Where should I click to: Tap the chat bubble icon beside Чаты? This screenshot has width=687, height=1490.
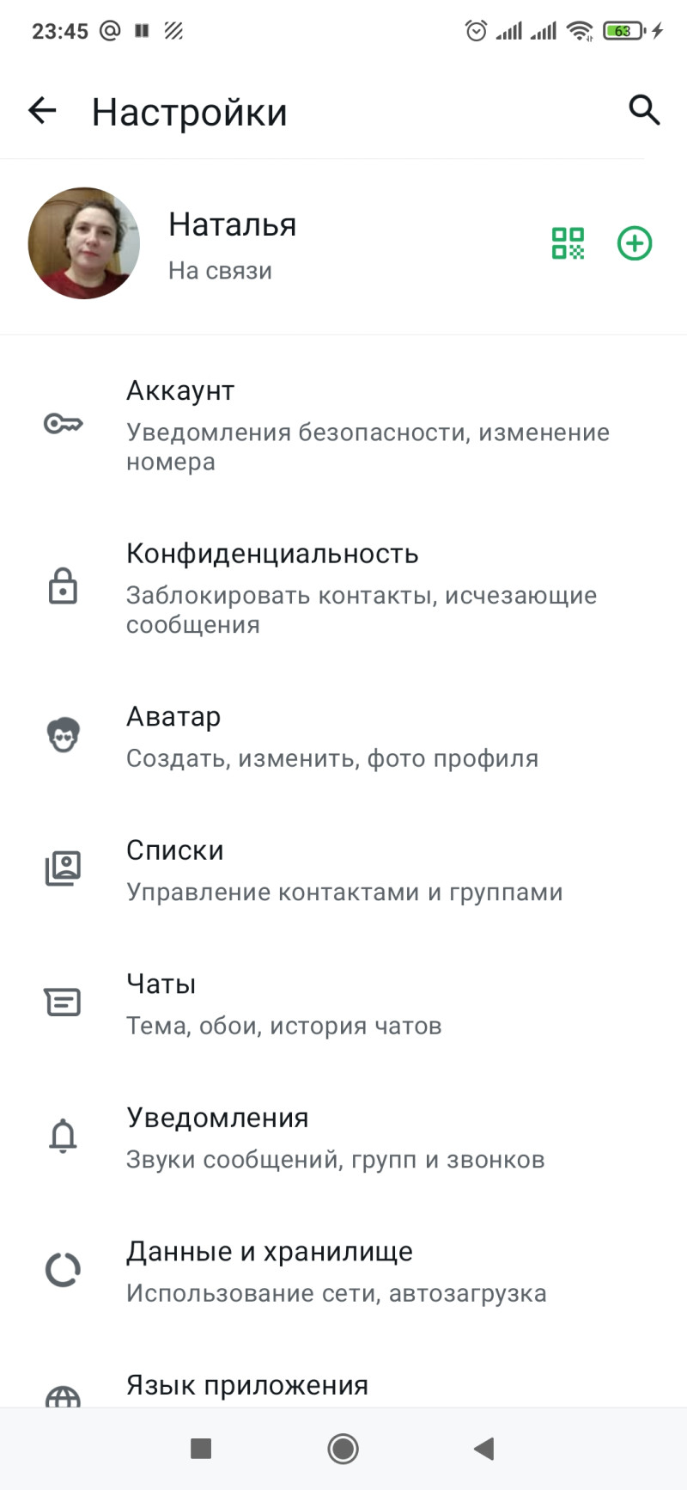coord(63,1003)
